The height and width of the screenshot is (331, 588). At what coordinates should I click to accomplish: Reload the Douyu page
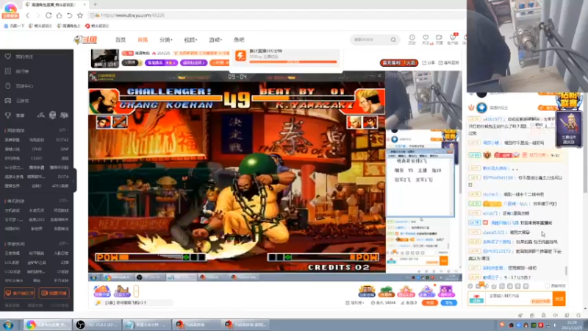tap(49, 15)
